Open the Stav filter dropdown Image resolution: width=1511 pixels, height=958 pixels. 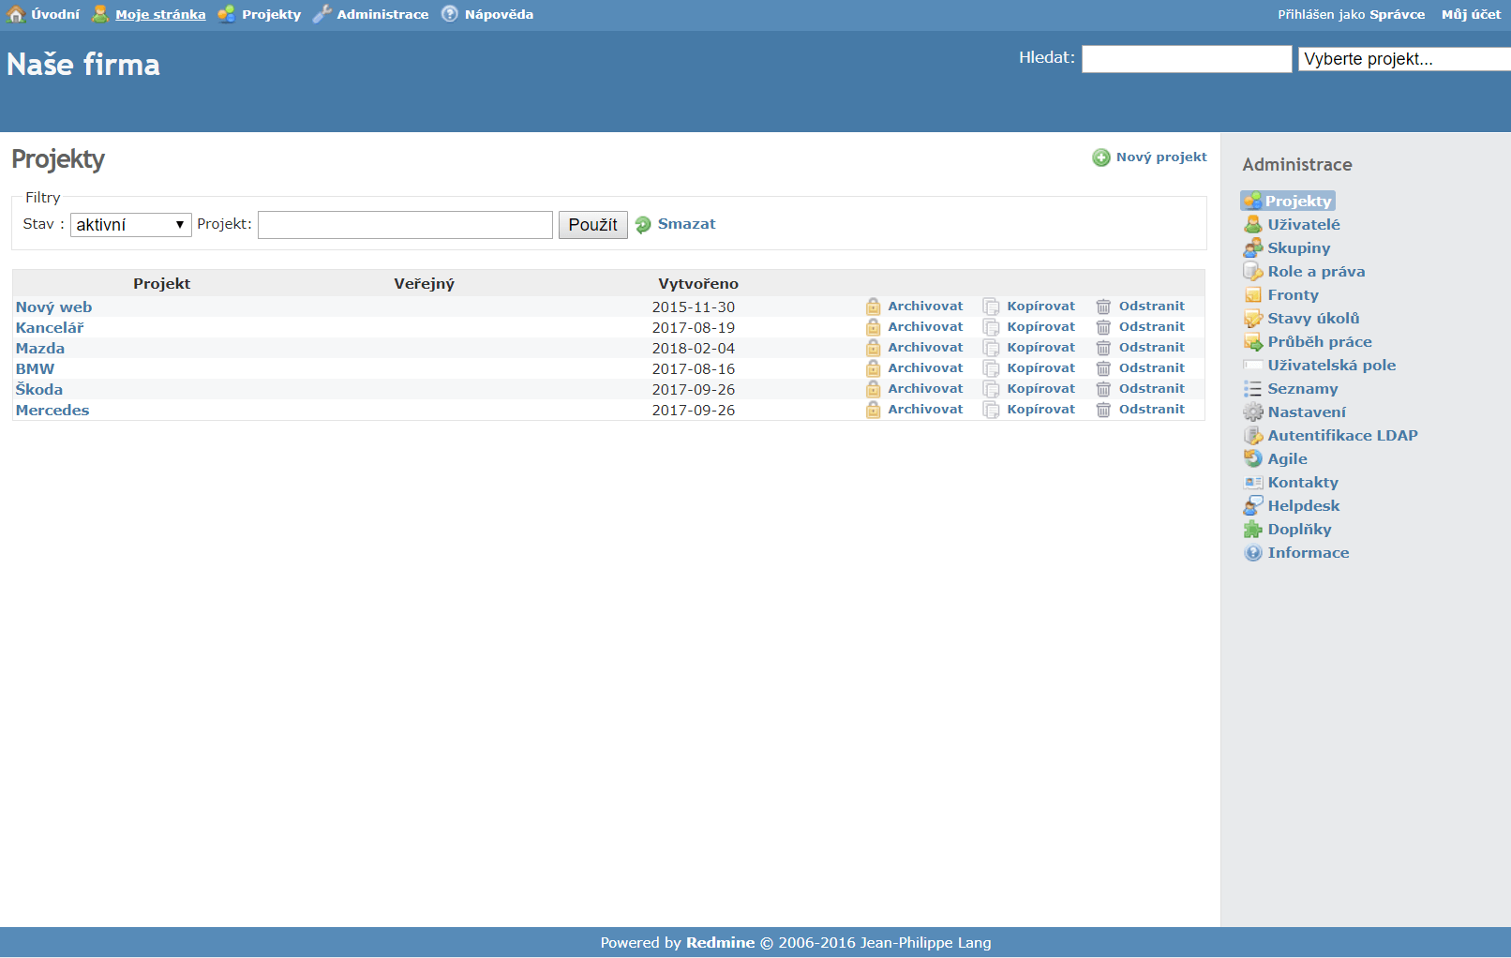click(x=130, y=225)
